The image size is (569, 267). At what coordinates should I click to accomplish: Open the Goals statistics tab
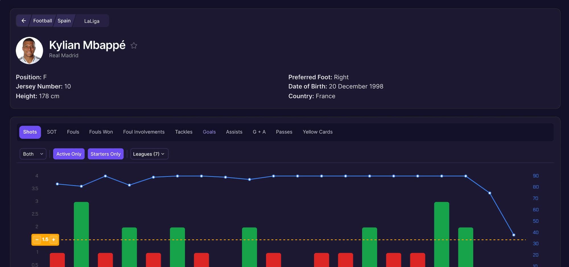209,132
